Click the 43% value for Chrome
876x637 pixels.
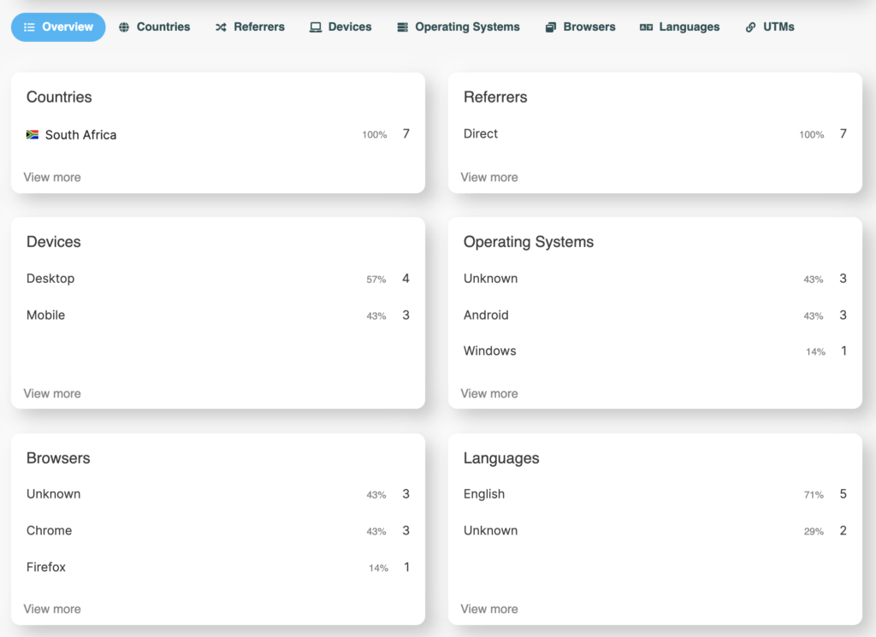376,532
